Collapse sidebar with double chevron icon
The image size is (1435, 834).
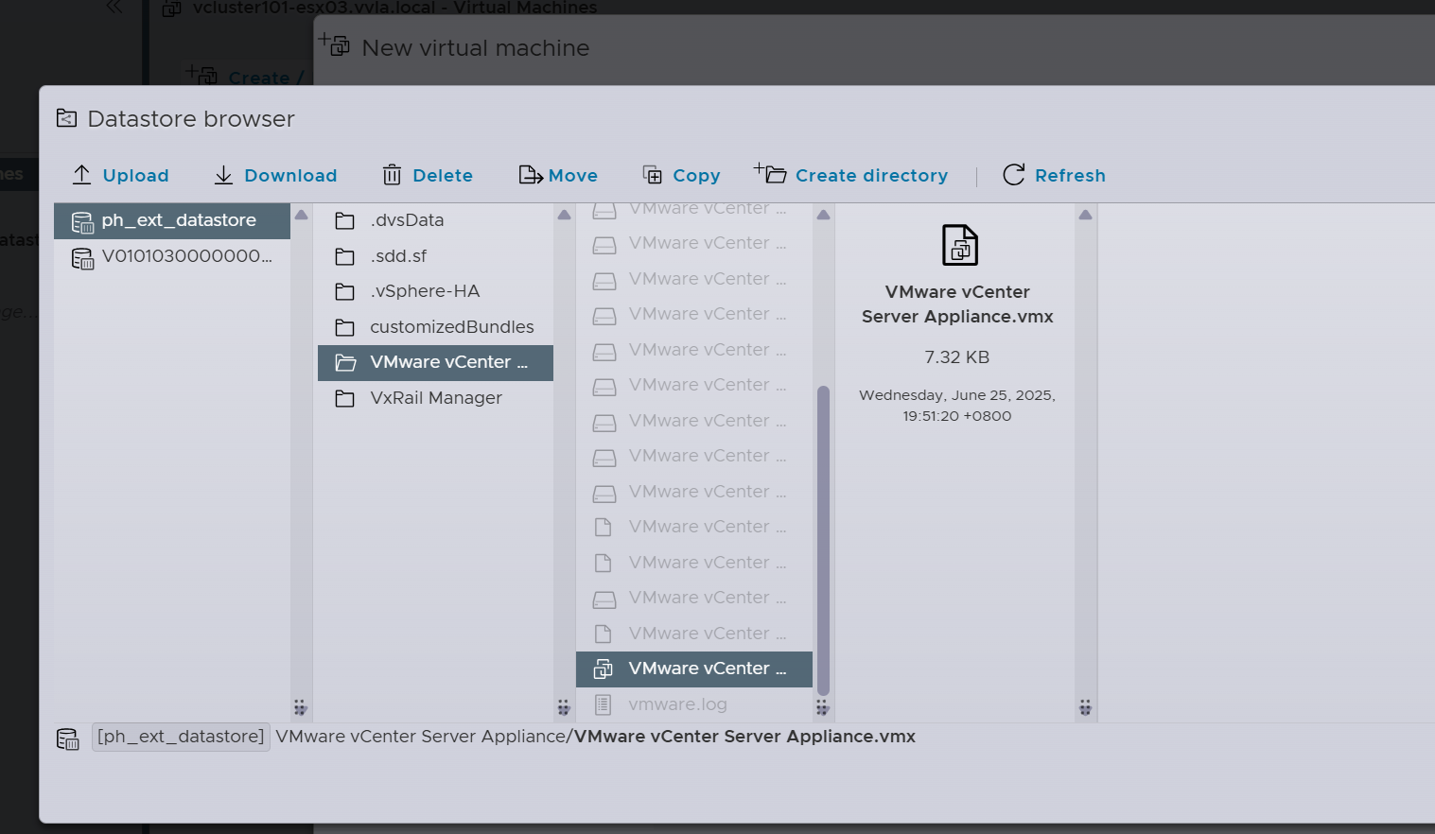[x=114, y=8]
